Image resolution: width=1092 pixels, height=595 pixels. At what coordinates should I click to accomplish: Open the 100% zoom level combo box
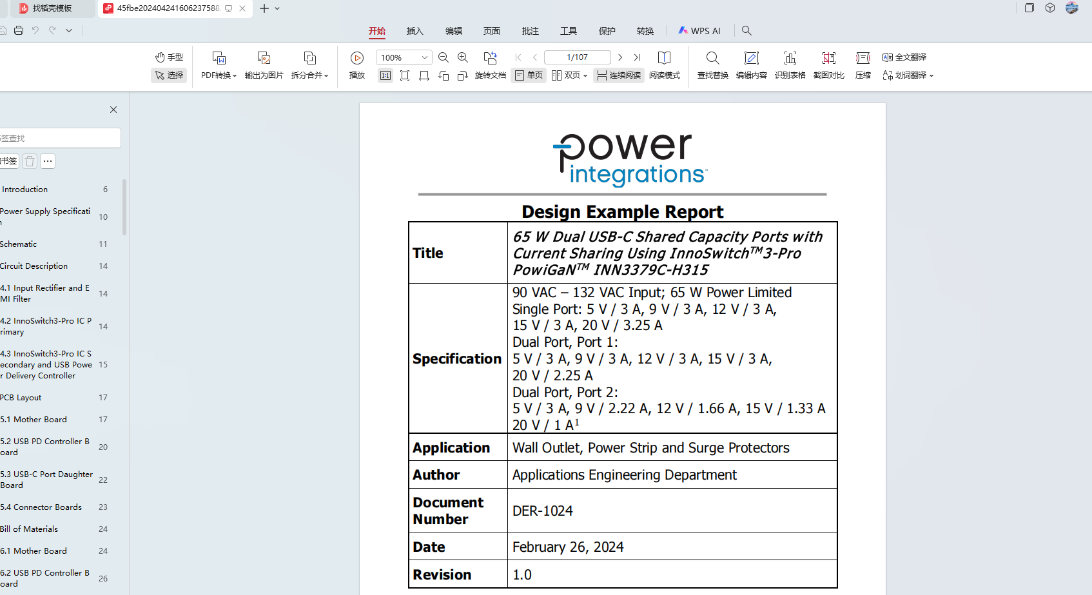point(404,57)
